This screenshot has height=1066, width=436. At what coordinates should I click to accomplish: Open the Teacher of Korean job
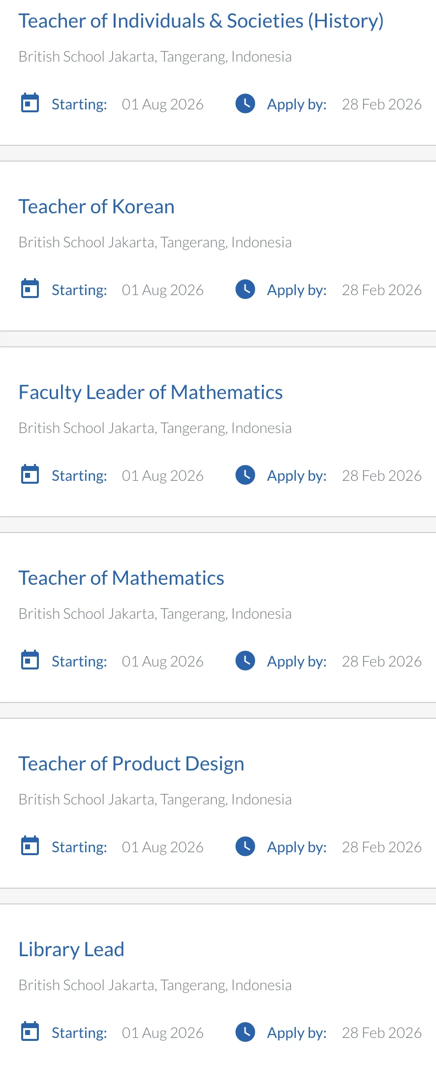(x=96, y=207)
